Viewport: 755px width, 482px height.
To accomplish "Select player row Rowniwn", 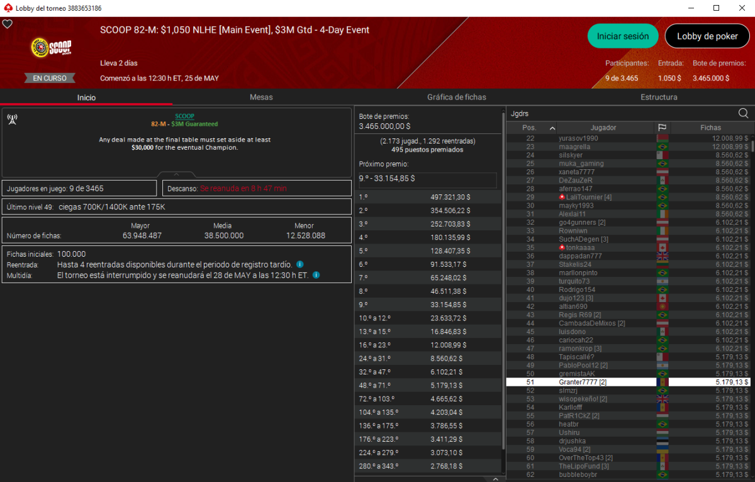I will coord(629,231).
